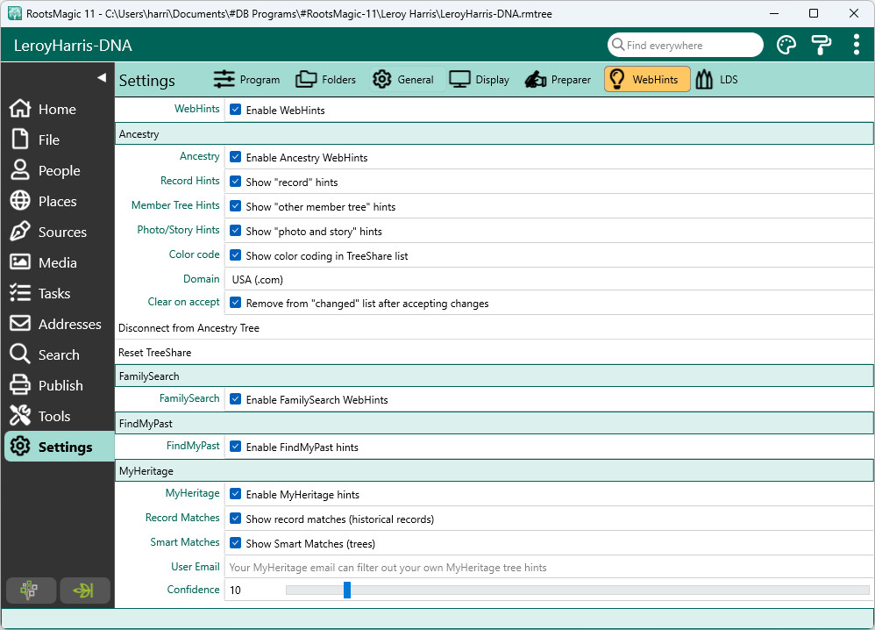Screen dimensions: 875x630
Task: Toggle Enable Ancestry WebHints checkbox
Action: tap(236, 158)
